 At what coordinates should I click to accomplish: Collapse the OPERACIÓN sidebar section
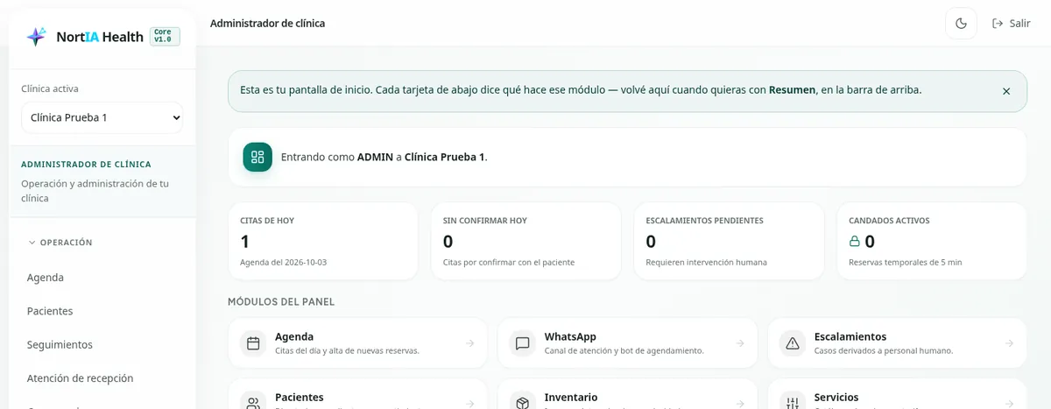pyautogui.click(x=60, y=243)
